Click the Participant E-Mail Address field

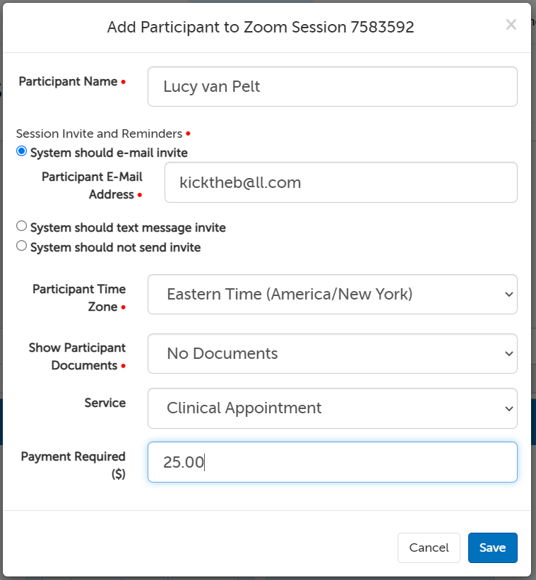341,182
